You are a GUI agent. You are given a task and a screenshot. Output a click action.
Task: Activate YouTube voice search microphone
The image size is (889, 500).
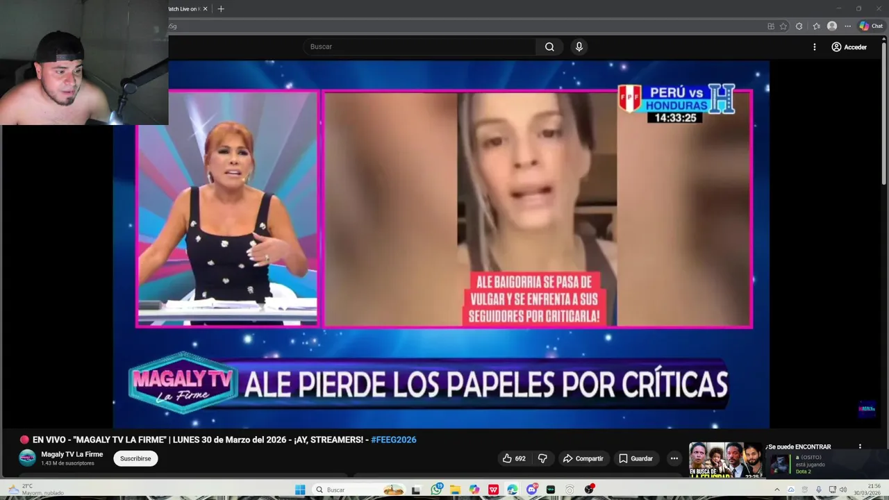579,47
